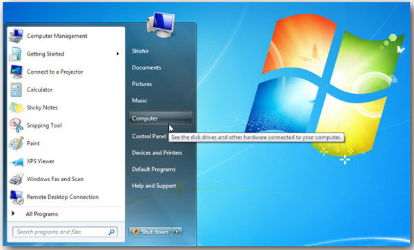Click Windows Fax and Scan label text
This screenshot has width=414, height=250.
click(55, 179)
